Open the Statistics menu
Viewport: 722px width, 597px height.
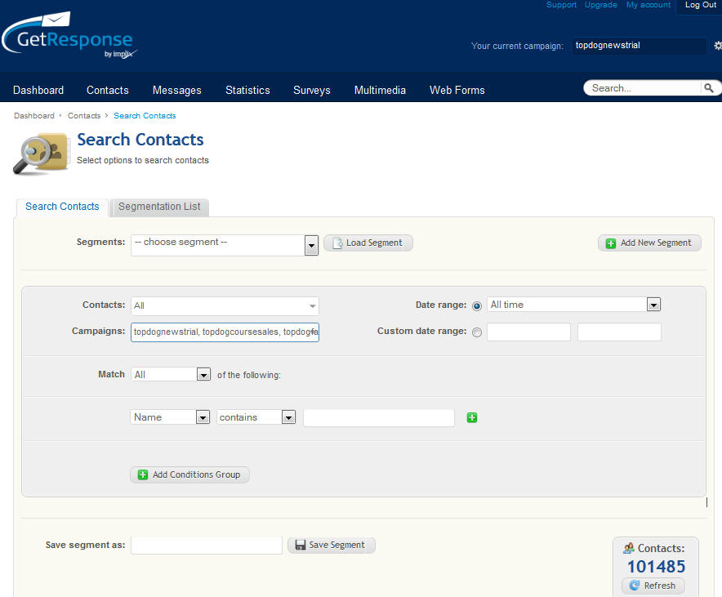pos(247,90)
